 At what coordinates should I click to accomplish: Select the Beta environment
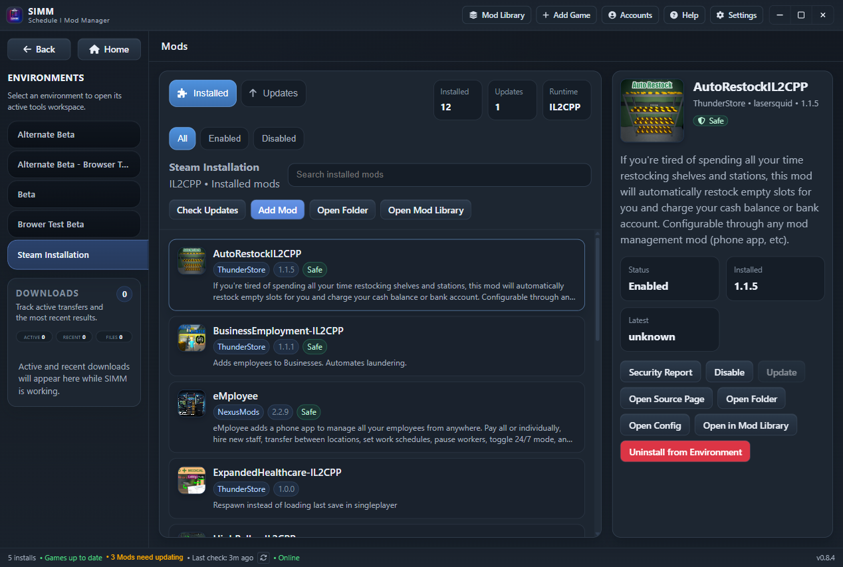pyautogui.click(x=74, y=195)
